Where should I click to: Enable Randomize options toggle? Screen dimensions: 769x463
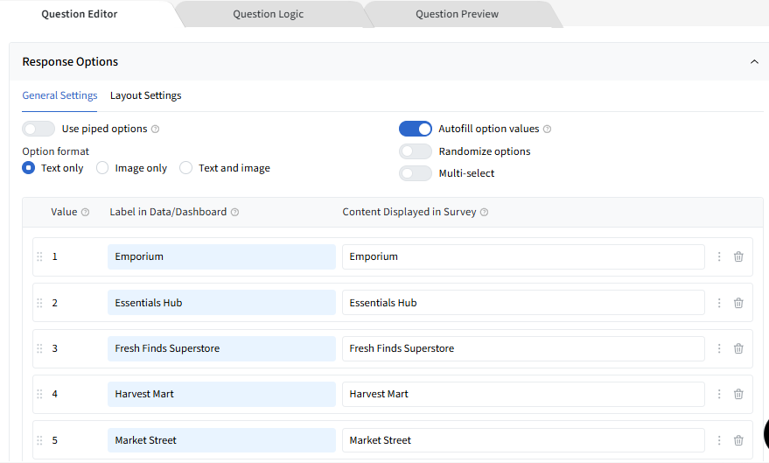[416, 151]
